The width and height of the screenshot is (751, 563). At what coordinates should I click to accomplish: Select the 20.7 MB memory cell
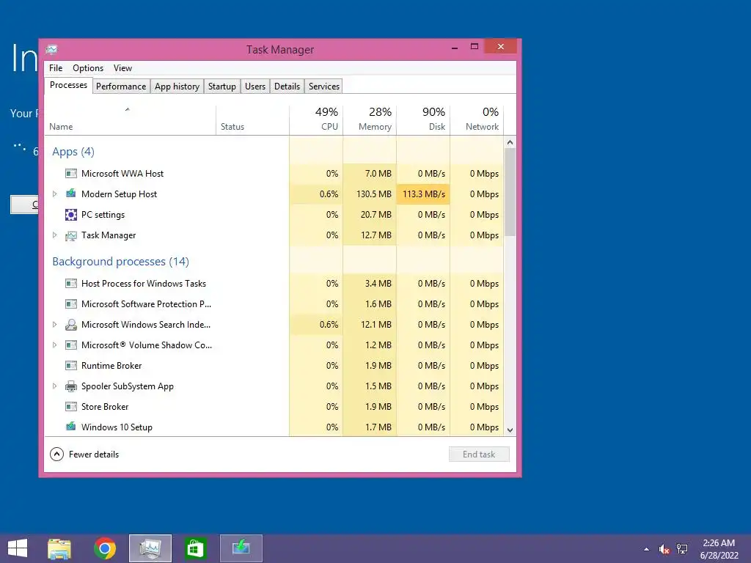point(370,215)
